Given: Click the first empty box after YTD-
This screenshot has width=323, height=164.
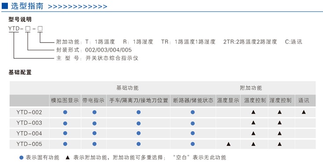Looking at the screenshot, I should pos(28,29).
